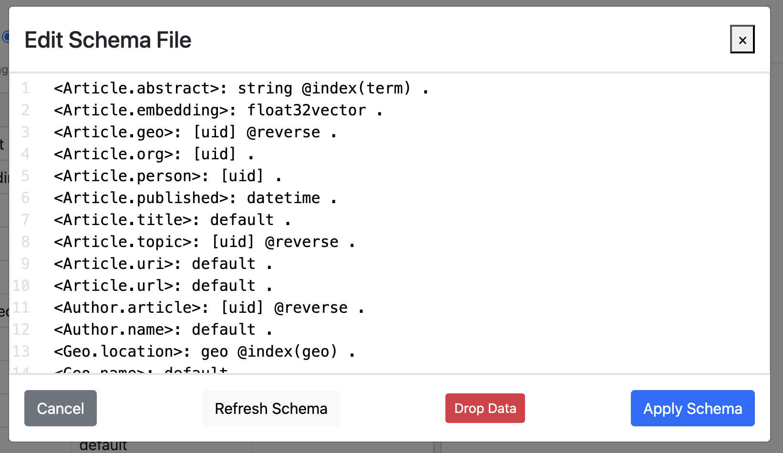Click line number 1 in the editor gutter
This screenshot has width=783, height=453.
point(25,88)
